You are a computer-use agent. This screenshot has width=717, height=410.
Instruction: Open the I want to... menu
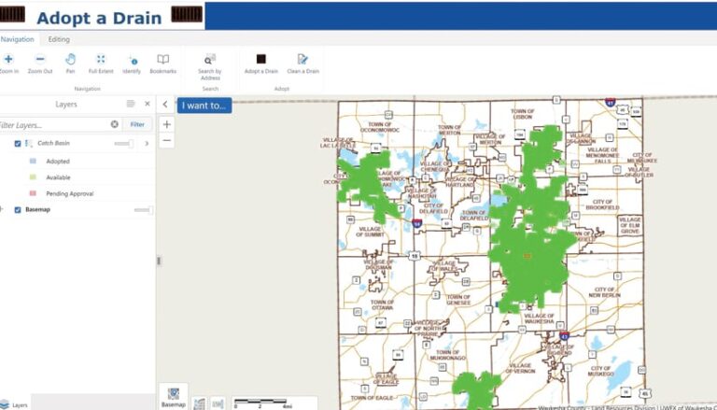204,106
